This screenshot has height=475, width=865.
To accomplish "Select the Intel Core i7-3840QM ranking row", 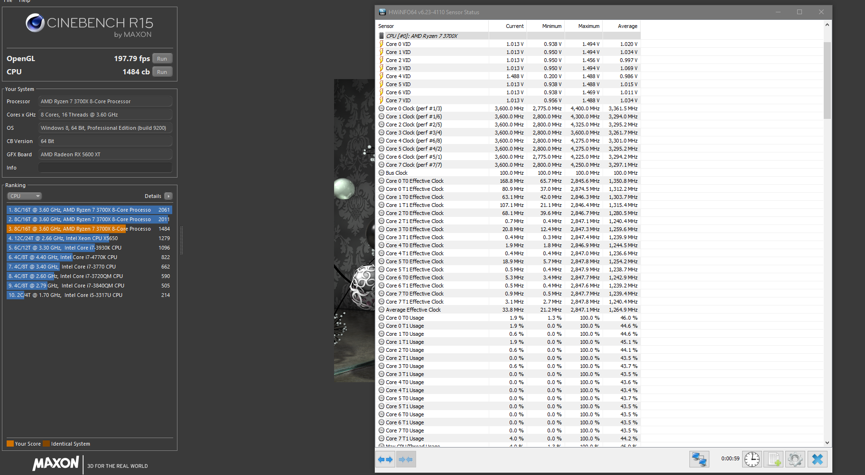I will 89,286.
